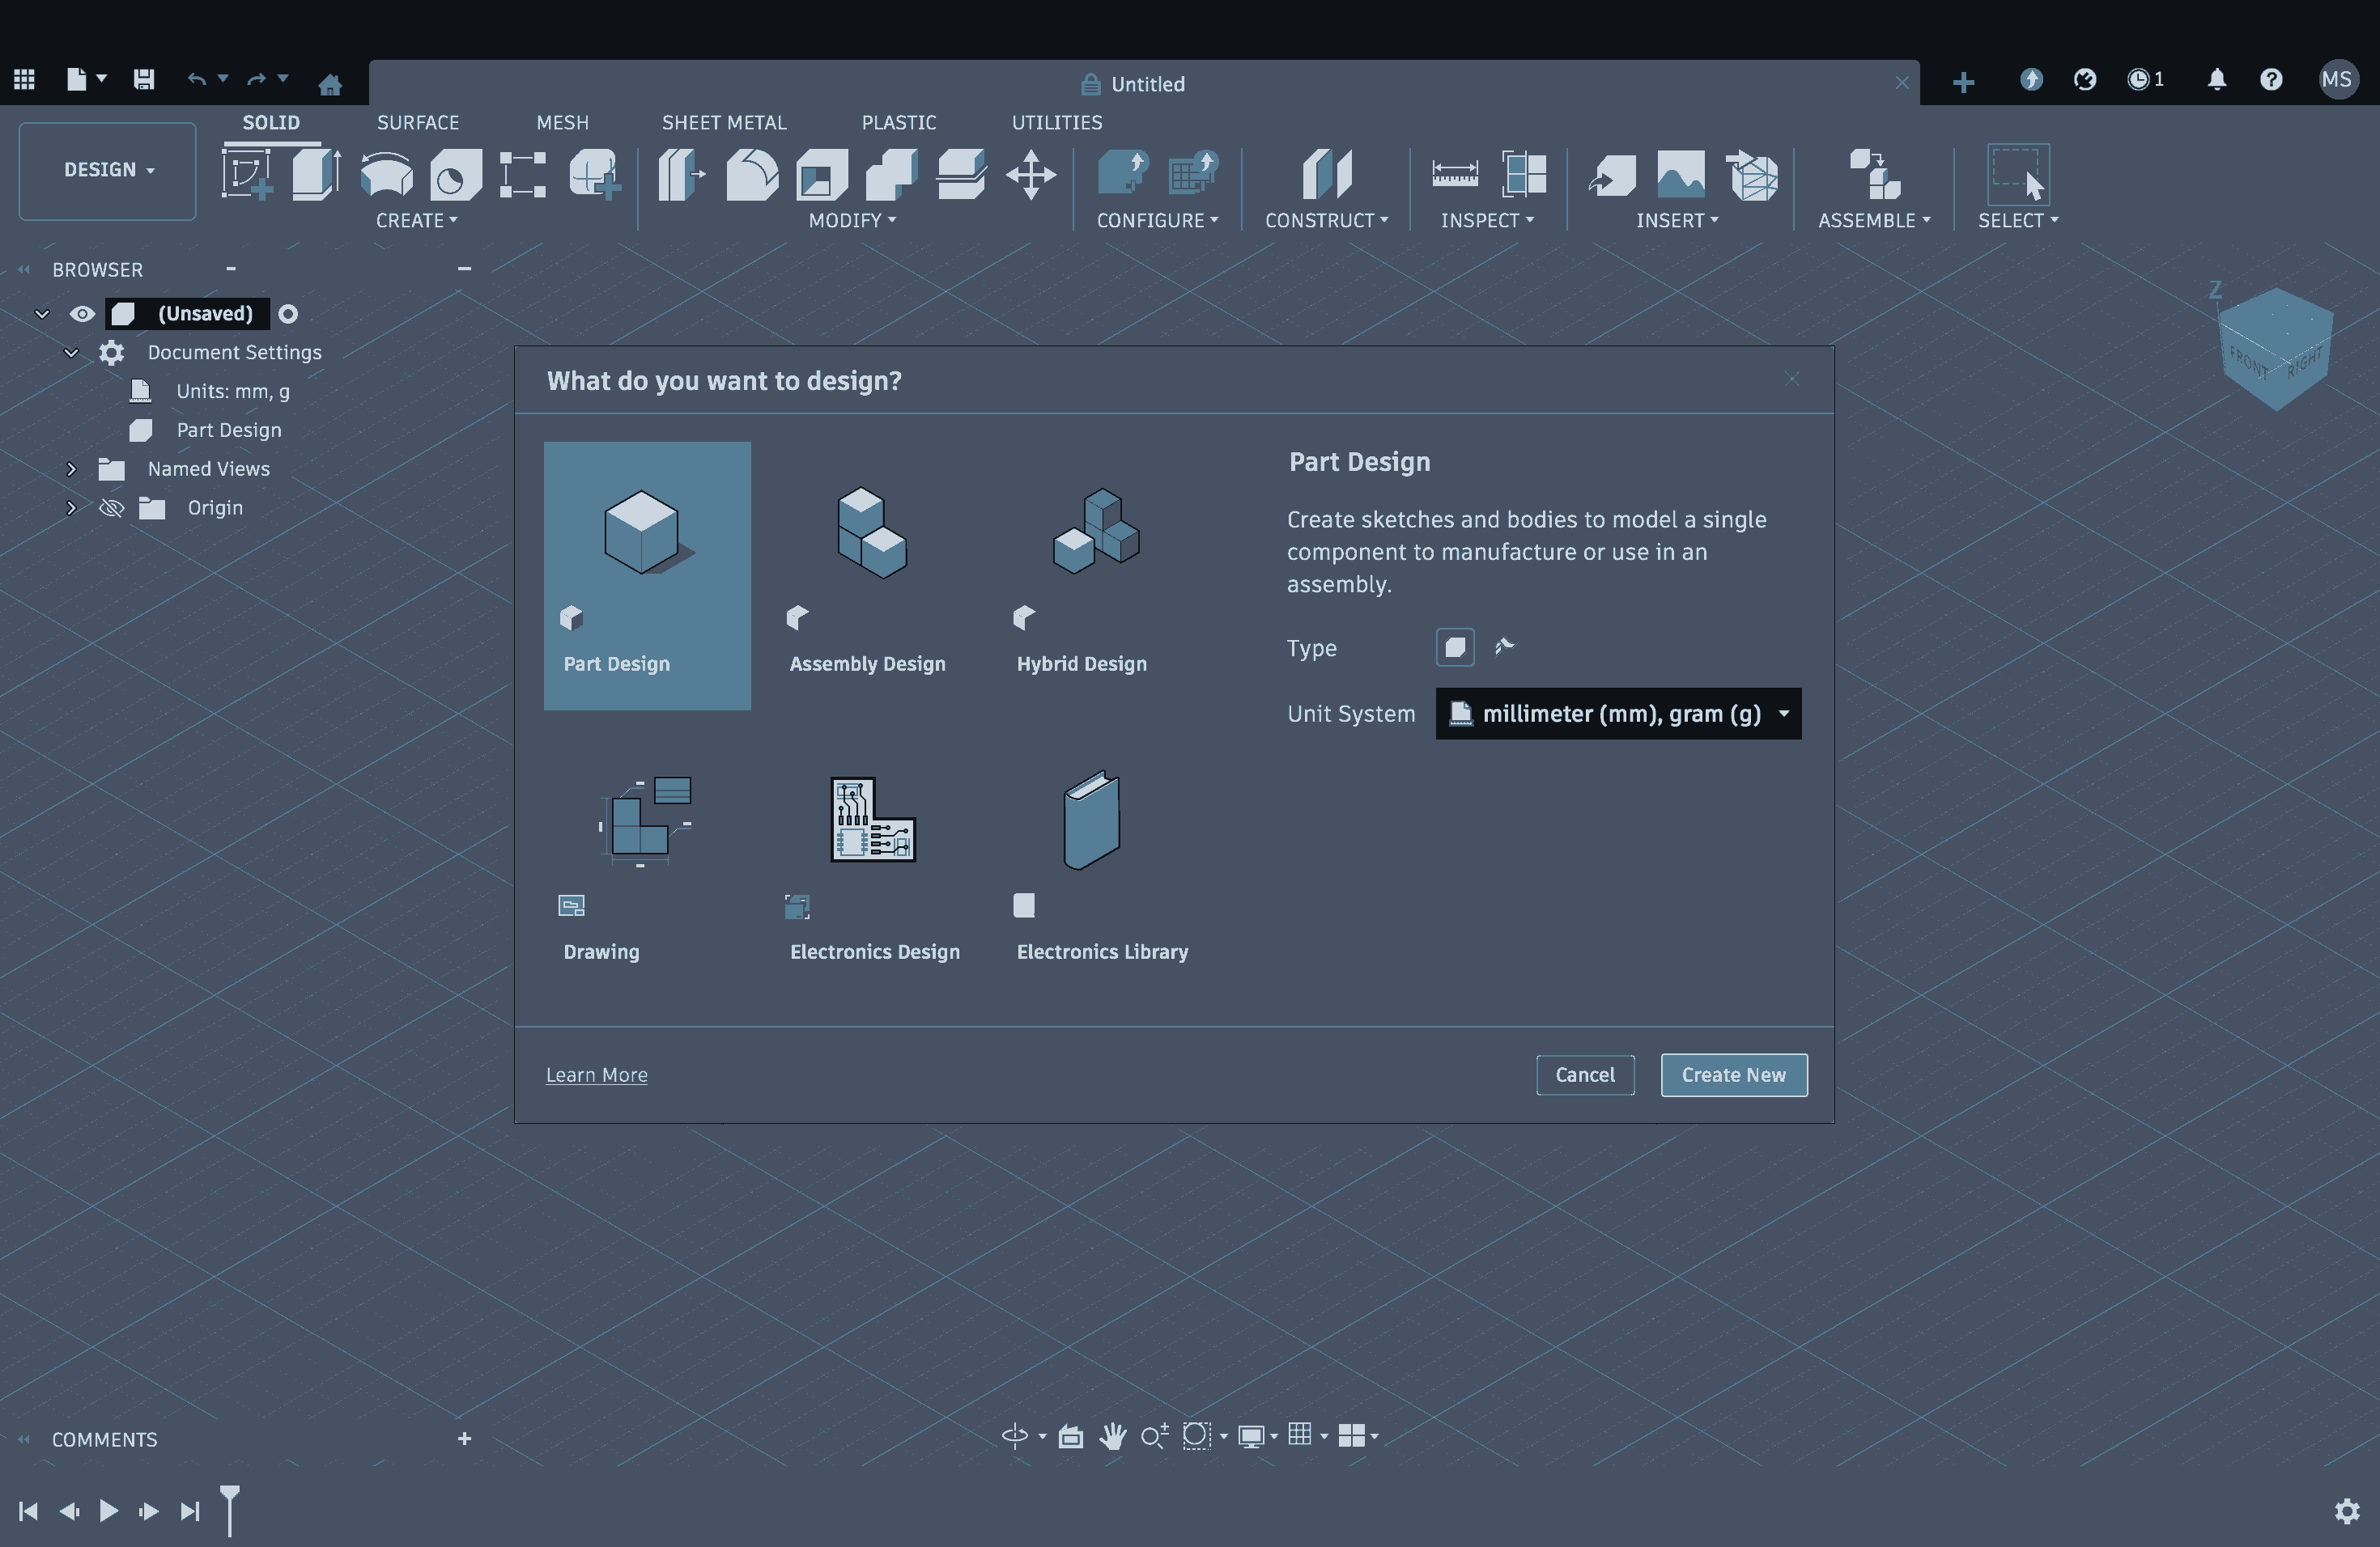Switch to the SHEET METAL tab
Screen dimensions: 2380x1547
(x=723, y=122)
